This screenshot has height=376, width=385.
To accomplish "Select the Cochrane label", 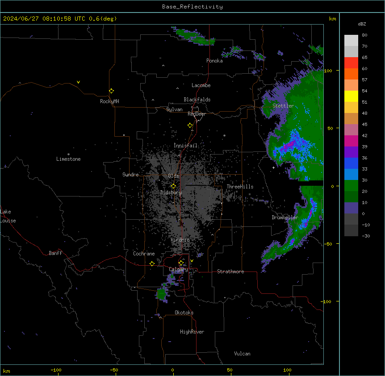I will click(x=144, y=254).
